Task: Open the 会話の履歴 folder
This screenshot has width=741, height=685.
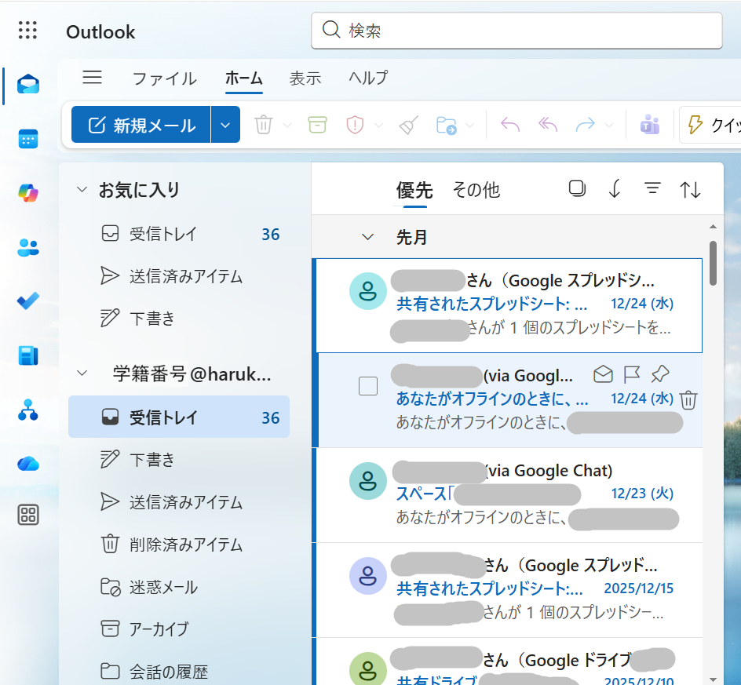Action: 179,672
